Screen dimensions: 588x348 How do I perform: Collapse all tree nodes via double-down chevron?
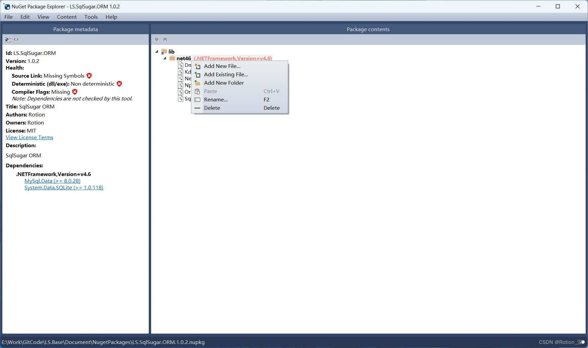point(157,39)
